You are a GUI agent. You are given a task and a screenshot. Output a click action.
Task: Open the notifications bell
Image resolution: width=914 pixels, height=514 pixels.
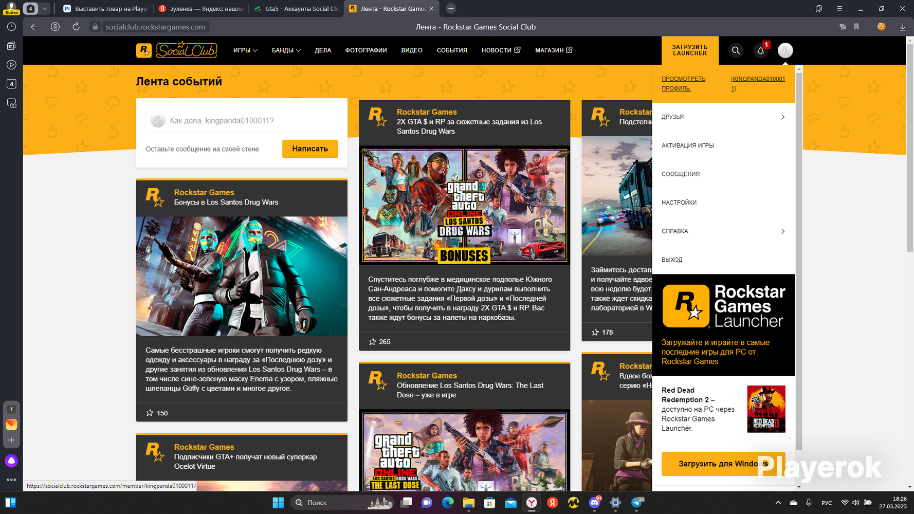pyautogui.click(x=761, y=50)
